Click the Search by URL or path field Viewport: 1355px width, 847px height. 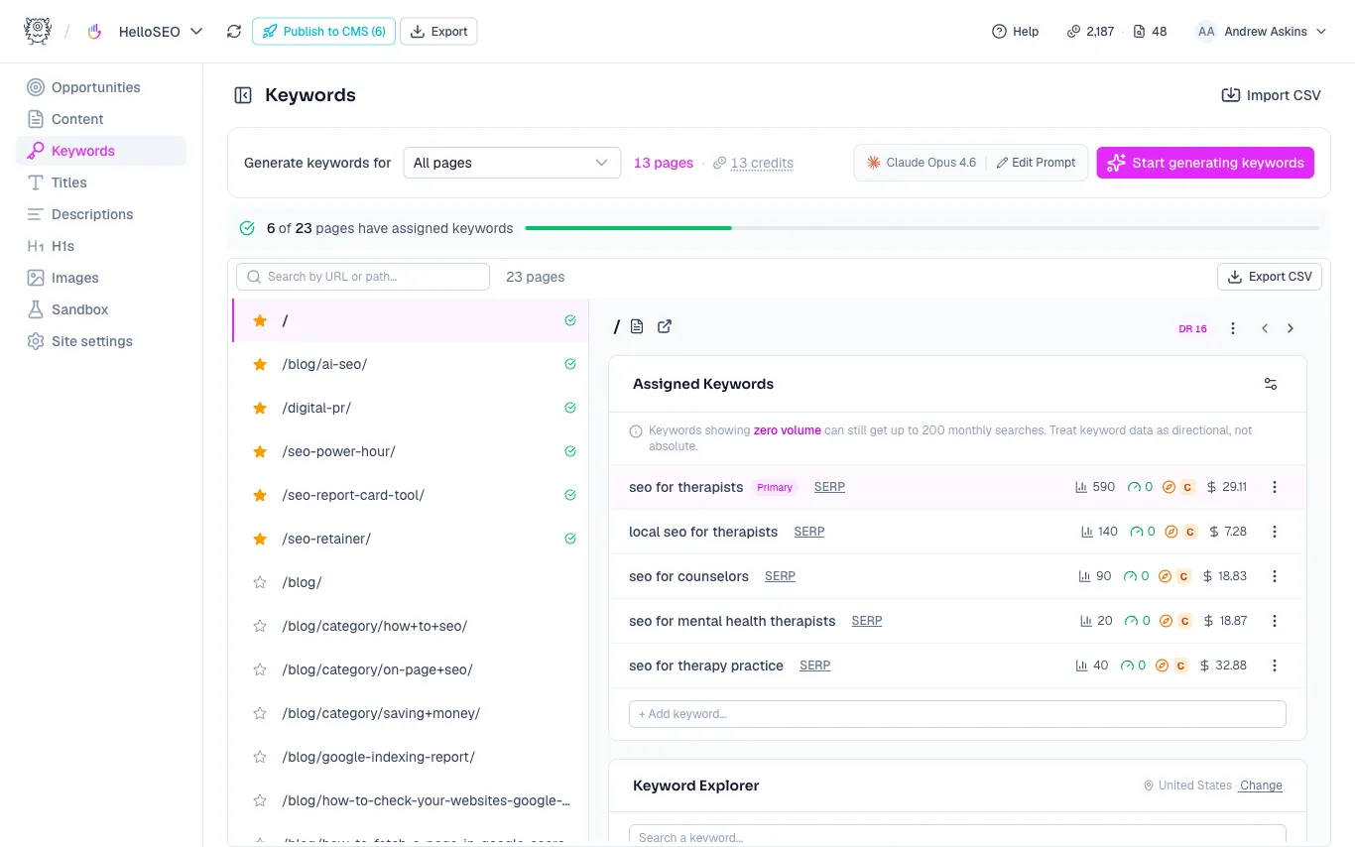click(x=363, y=277)
